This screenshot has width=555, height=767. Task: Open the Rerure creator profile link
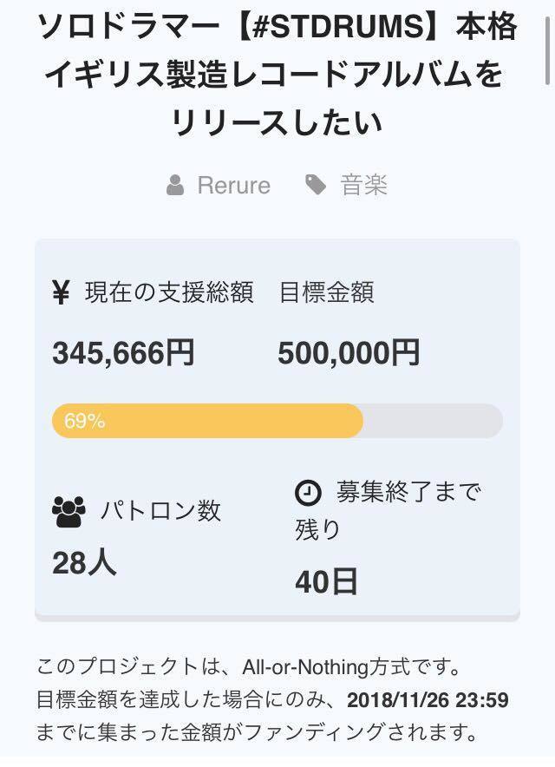tap(233, 185)
